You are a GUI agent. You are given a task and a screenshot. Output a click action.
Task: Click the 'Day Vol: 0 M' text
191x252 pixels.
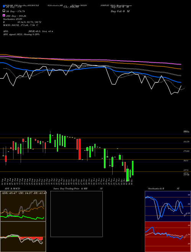coord(120,11)
